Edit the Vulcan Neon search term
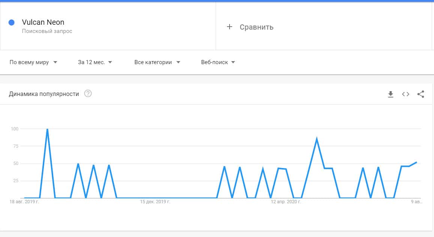The width and height of the screenshot is (434, 237). (43, 22)
